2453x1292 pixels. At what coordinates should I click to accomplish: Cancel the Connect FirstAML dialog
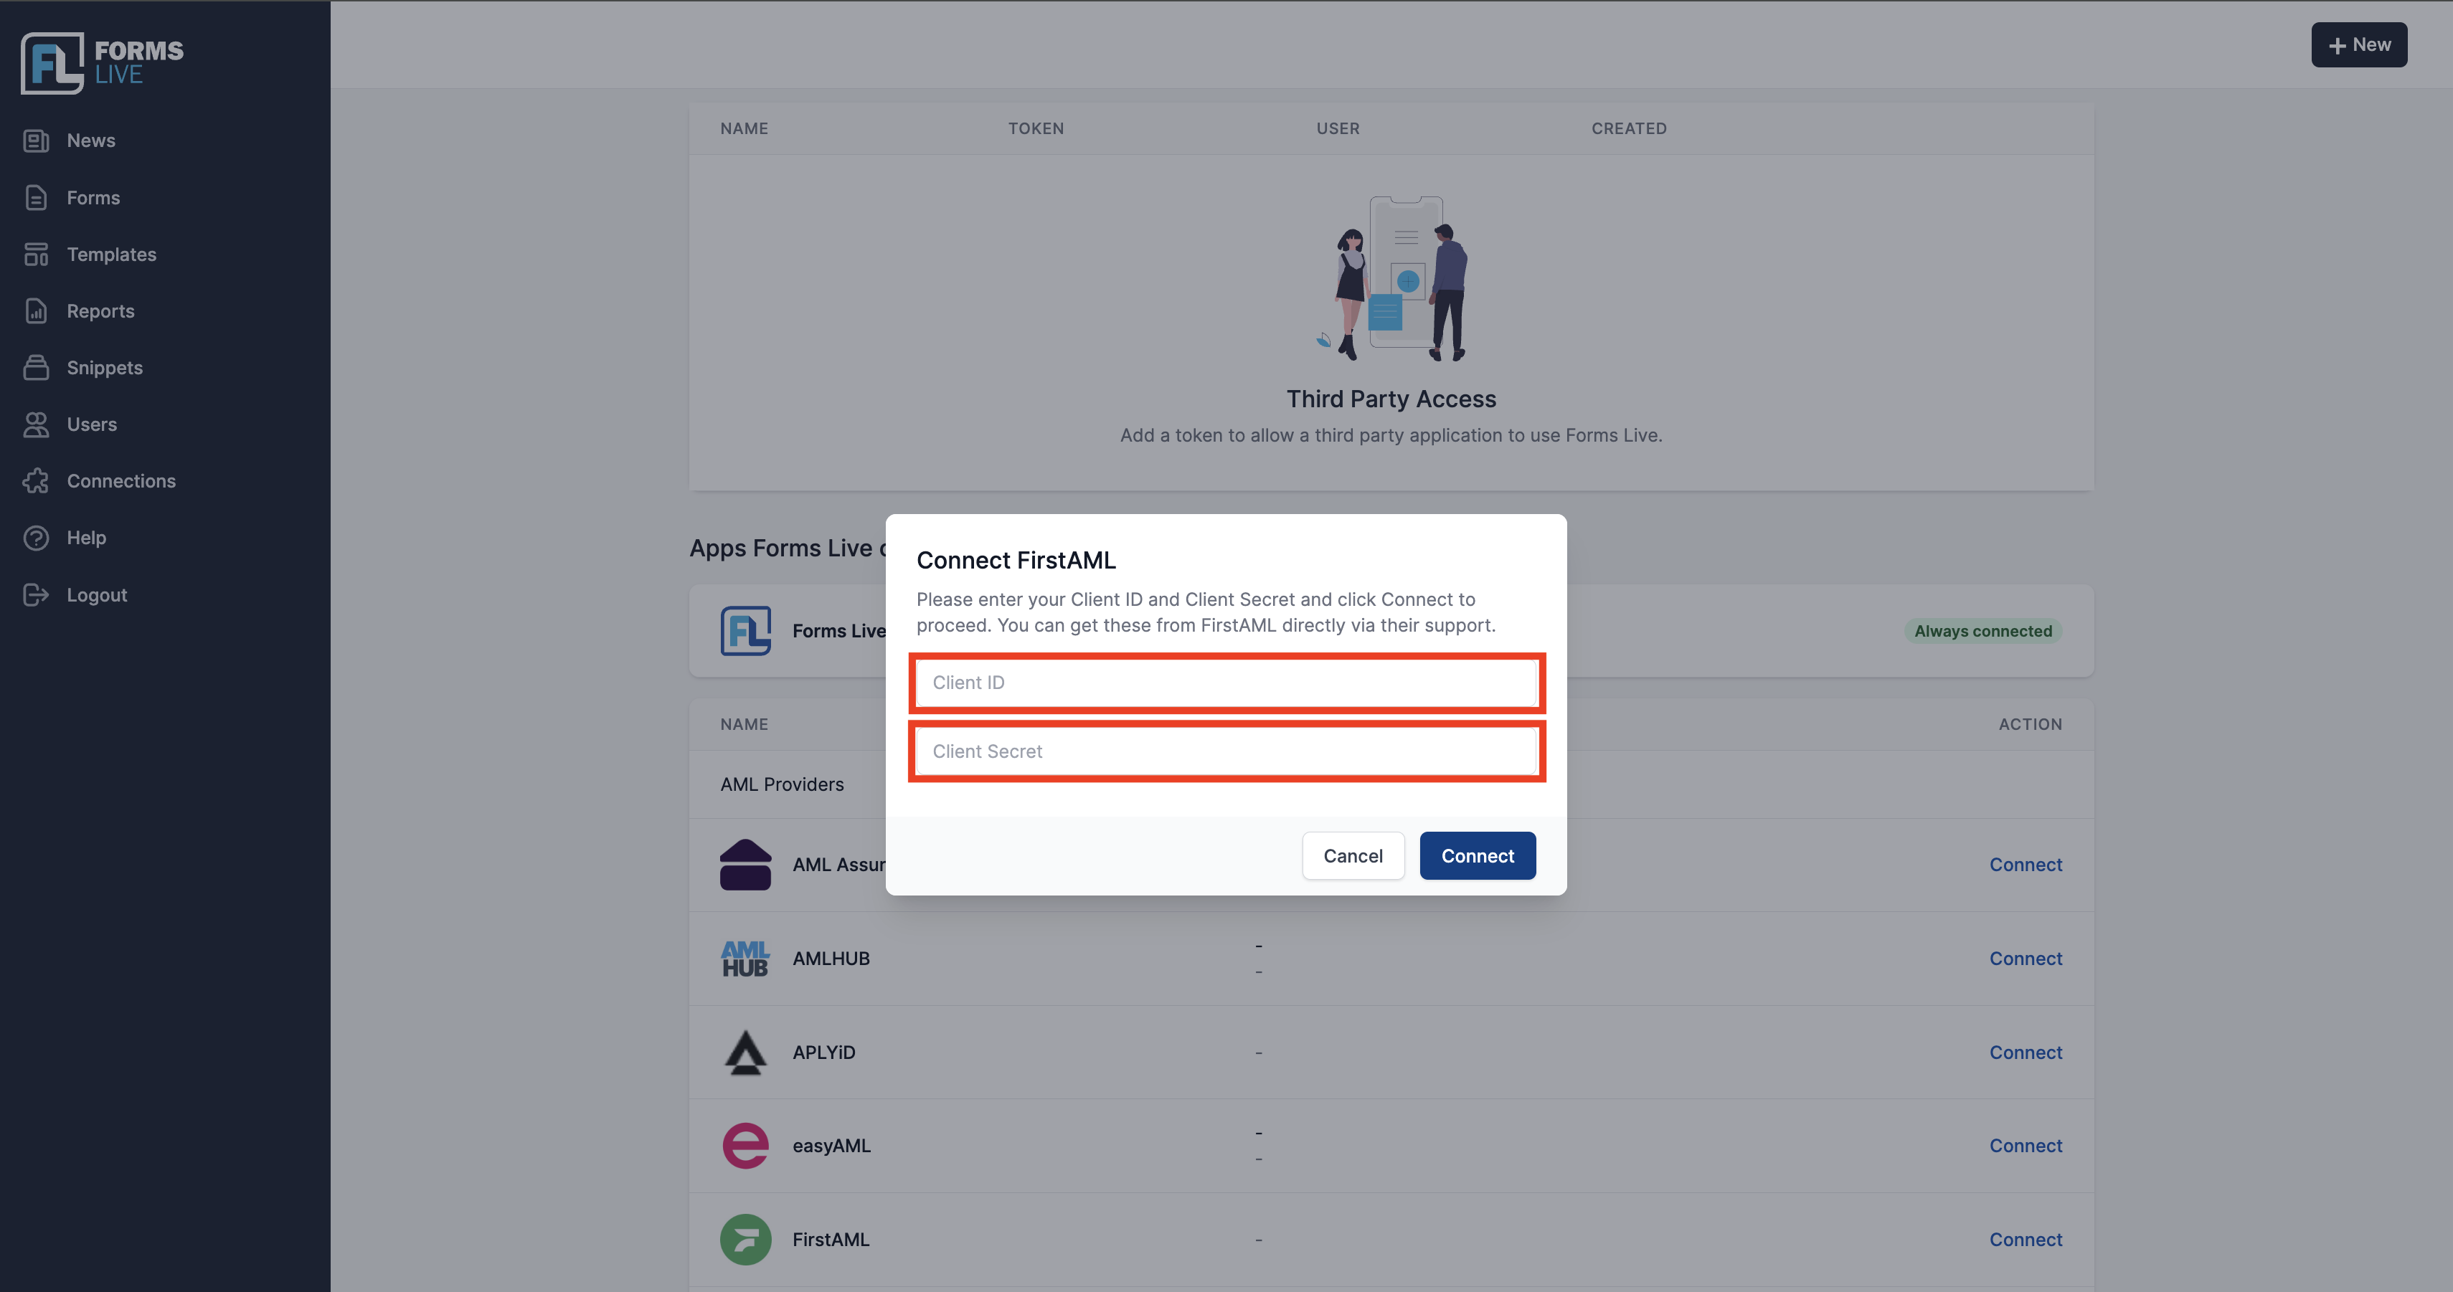[x=1353, y=856]
